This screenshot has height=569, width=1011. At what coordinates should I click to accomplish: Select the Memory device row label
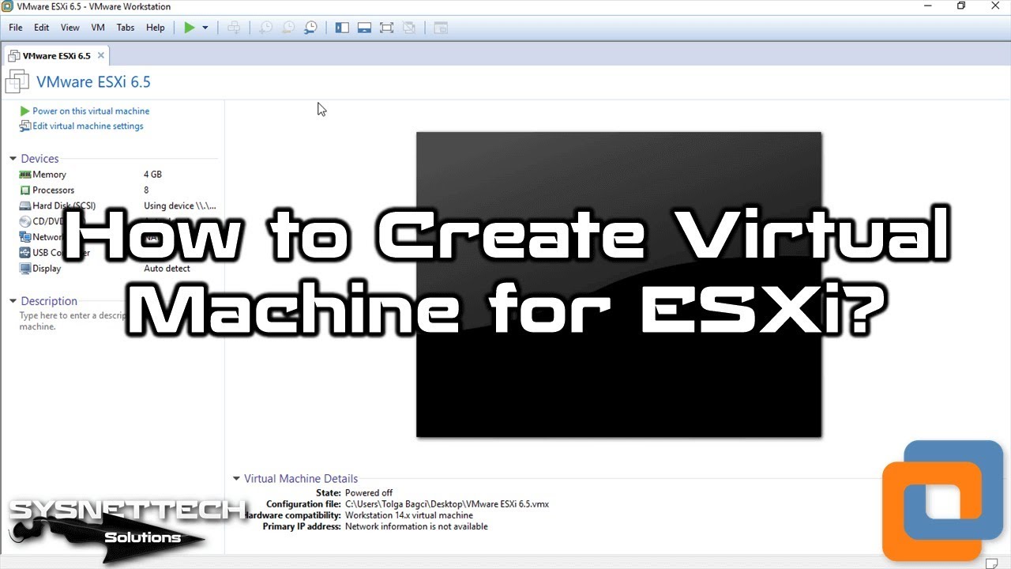coord(49,175)
